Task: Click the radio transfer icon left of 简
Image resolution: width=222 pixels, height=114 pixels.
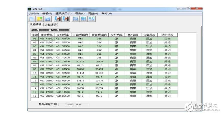Action: pos(66,19)
